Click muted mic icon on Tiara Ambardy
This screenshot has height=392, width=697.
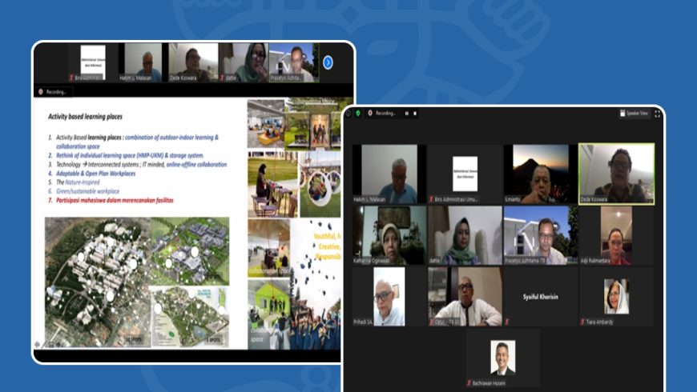[582, 322]
